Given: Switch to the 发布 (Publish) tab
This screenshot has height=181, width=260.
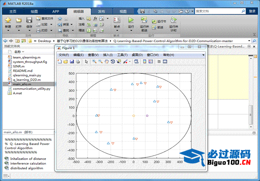Looking at the screenshot, I should coord(101,11).
